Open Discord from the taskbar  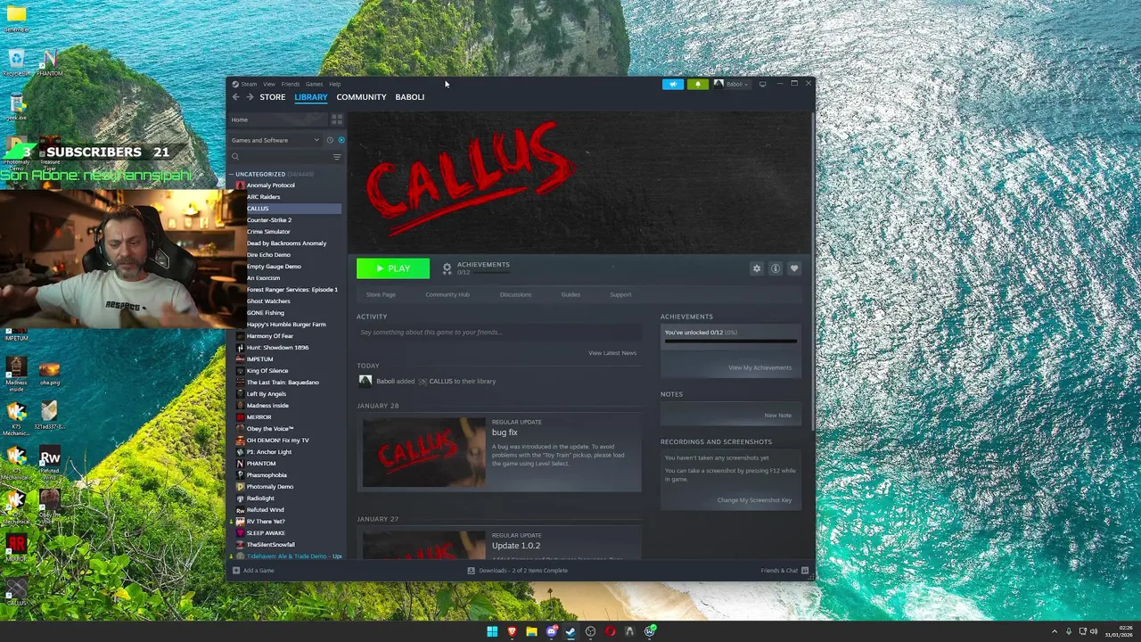551,631
